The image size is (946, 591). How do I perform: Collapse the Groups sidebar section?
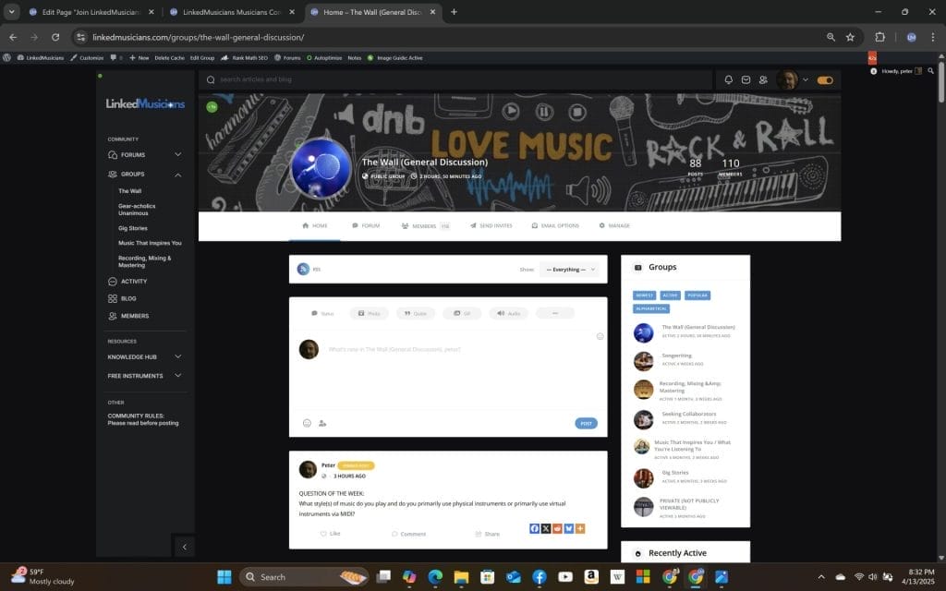point(177,175)
